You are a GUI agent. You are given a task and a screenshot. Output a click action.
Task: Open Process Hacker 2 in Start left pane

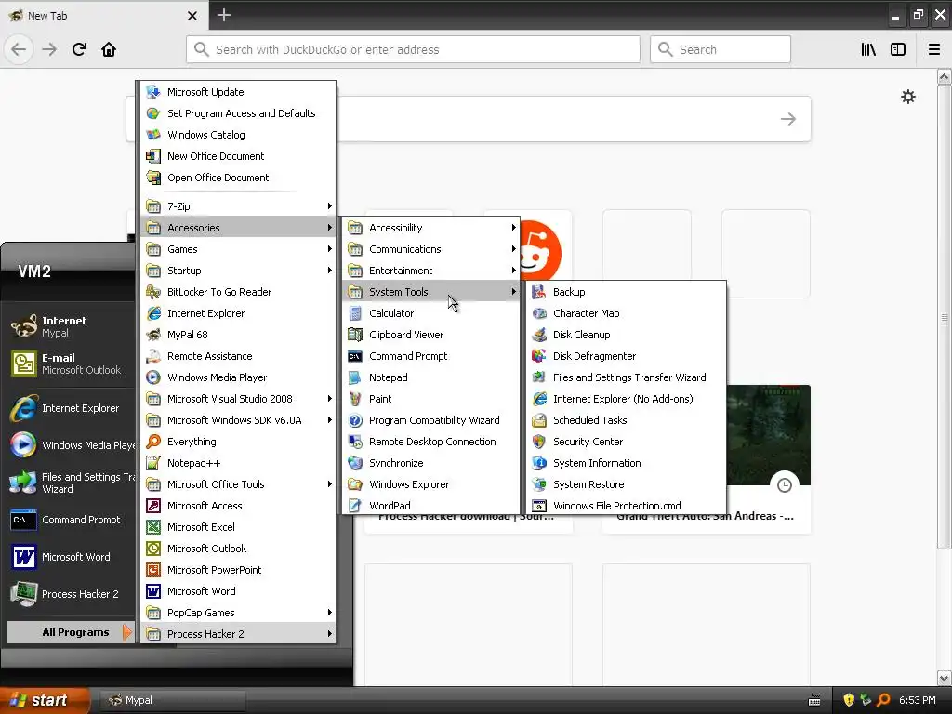coord(71,594)
